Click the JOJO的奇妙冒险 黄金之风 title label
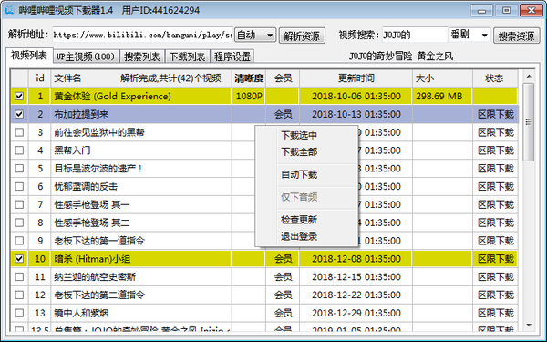The height and width of the screenshot is (342, 547). [x=401, y=57]
